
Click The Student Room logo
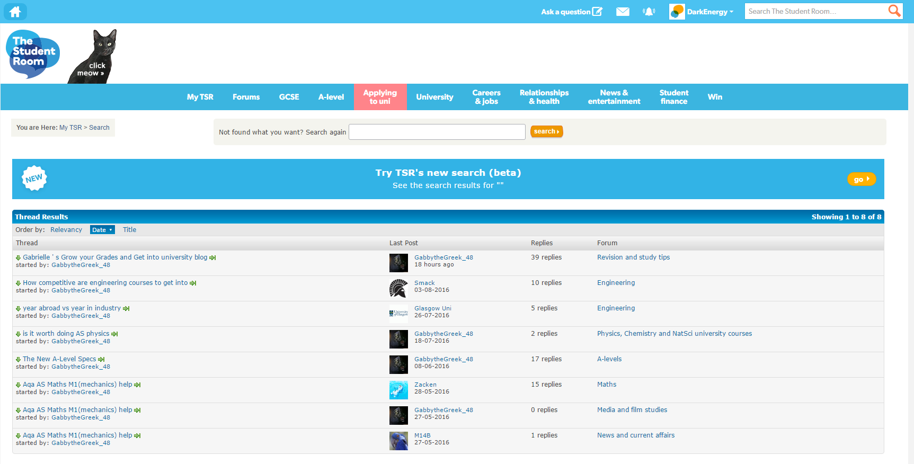[x=33, y=54]
